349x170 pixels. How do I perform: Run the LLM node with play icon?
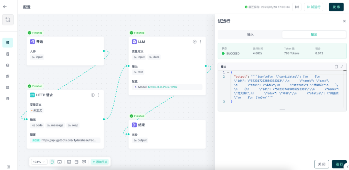pyautogui.click(x=195, y=42)
